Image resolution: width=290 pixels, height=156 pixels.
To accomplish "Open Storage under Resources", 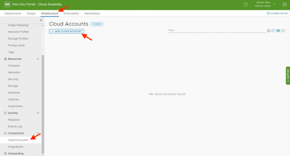I will [x=13, y=86].
